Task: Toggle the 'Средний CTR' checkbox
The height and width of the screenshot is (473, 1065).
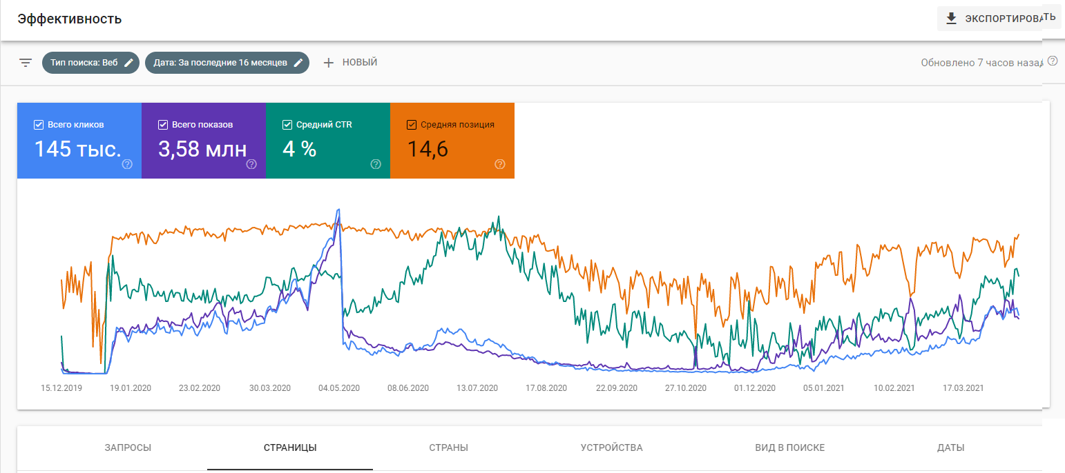Action: 287,125
